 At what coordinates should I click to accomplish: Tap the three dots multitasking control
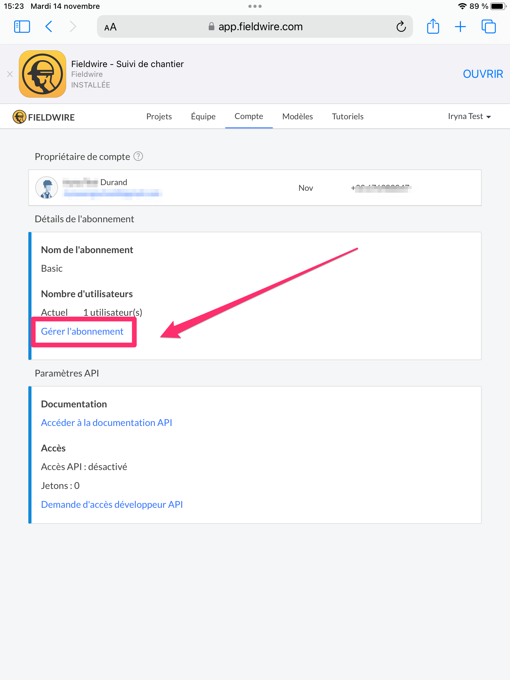pyautogui.click(x=255, y=6)
